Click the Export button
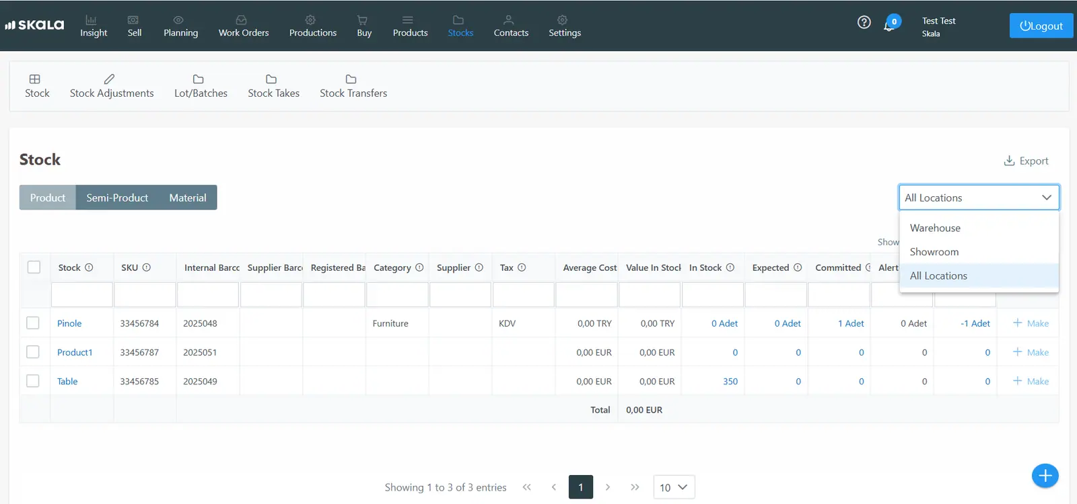The image size is (1077, 504). (1026, 161)
